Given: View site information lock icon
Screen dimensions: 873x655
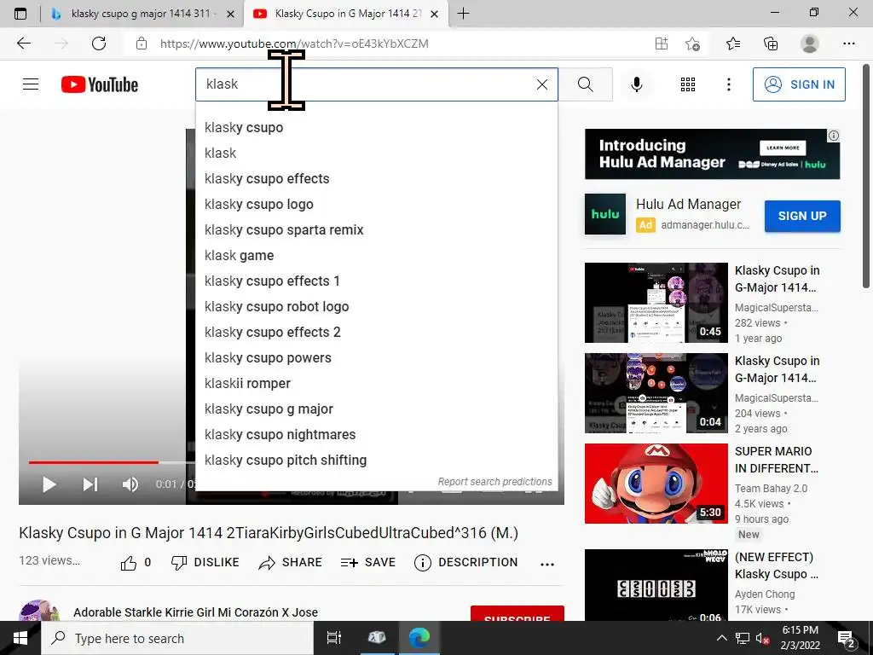Looking at the screenshot, I should tap(142, 43).
